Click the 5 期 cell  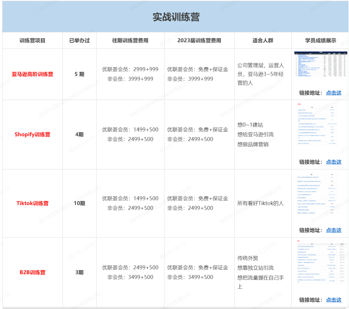(x=79, y=74)
